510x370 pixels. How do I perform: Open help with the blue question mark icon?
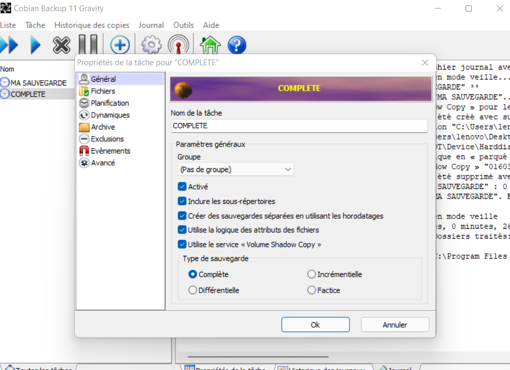237,45
